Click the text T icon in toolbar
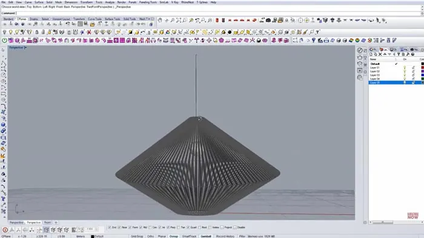 pos(318,33)
